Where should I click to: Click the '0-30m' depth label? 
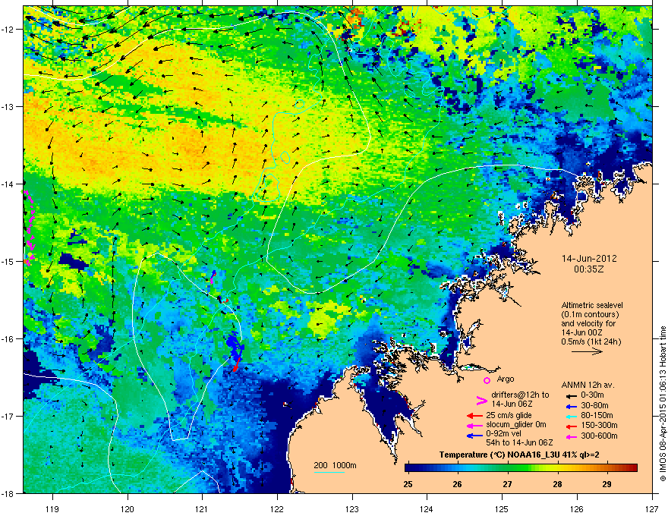[594, 395]
